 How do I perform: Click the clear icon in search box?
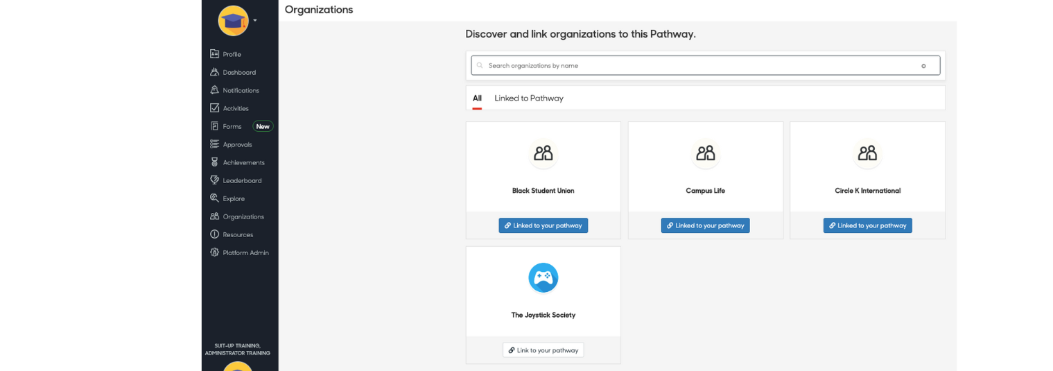point(923,66)
